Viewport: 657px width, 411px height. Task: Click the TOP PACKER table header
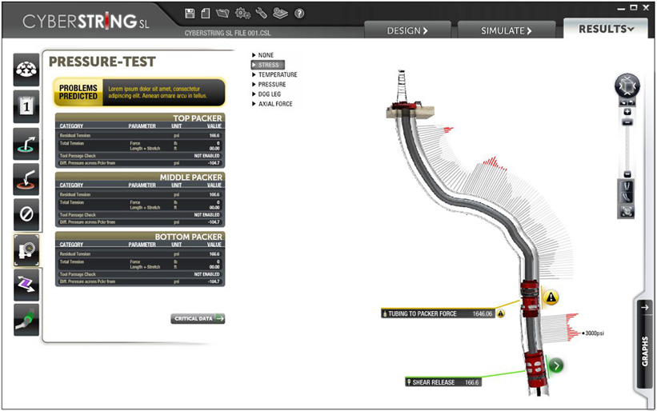[x=140, y=118]
